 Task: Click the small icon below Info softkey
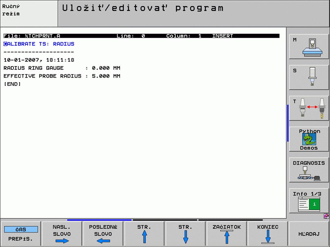point(326,216)
